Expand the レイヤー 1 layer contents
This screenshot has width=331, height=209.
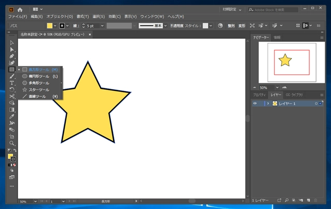click(x=268, y=103)
